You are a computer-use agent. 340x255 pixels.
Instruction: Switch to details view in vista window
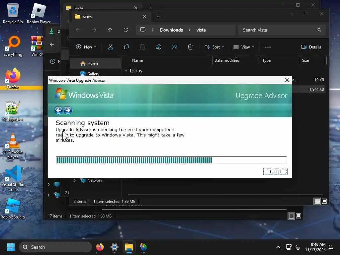coord(317,202)
